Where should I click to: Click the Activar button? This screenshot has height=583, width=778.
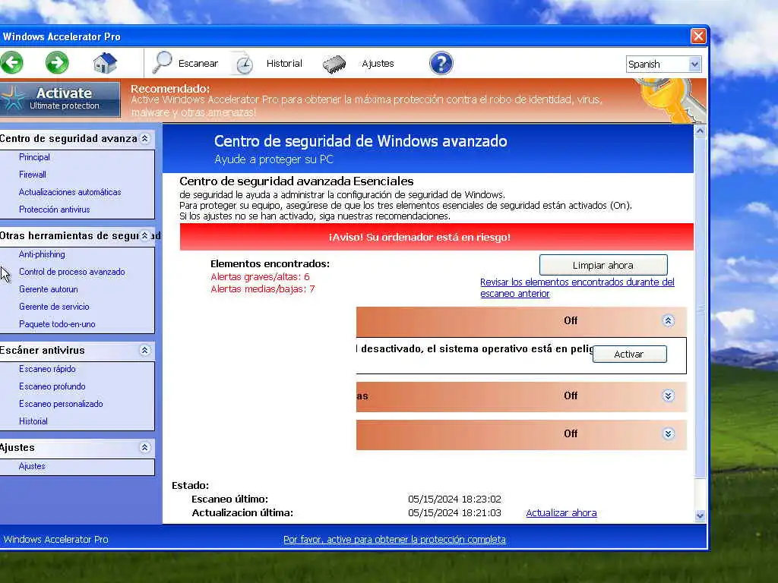[x=629, y=354]
